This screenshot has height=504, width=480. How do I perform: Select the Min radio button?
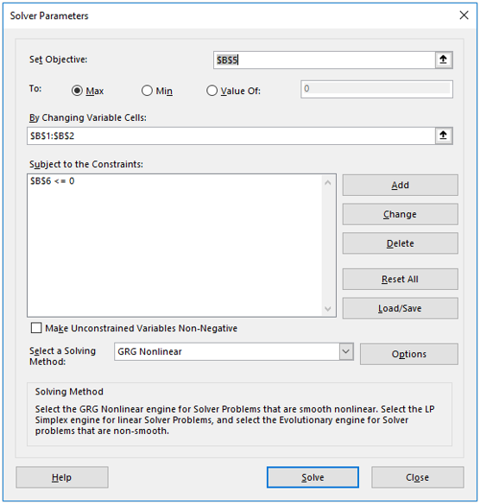[147, 91]
